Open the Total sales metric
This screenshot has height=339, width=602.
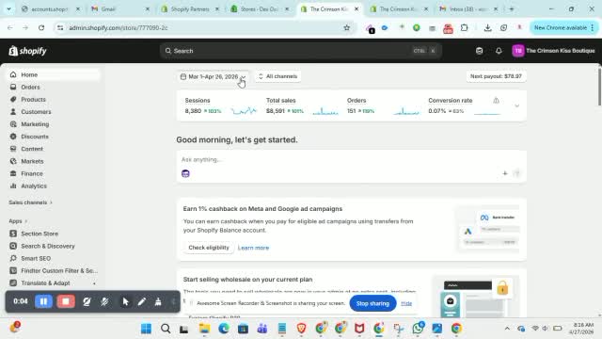click(x=302, y=105)
